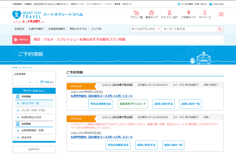236x161 pixels.
Task: Open the hamburger menu icon
Action: point(221,14)
